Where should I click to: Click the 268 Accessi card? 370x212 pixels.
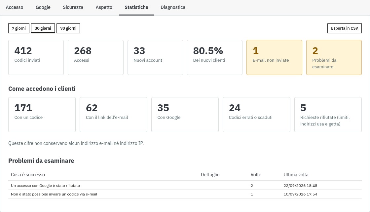(95, 57)
